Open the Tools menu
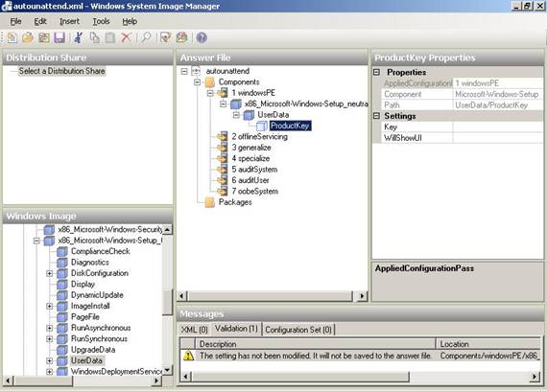The height and width of the screenshot is (392, 547). point(101,22)
